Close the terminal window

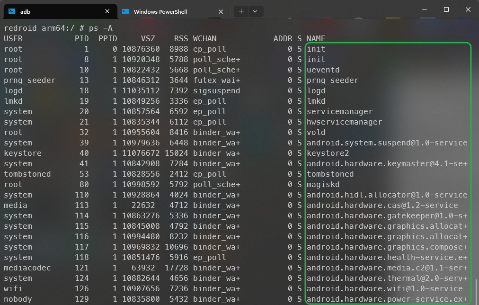click(x=468, y=9)
